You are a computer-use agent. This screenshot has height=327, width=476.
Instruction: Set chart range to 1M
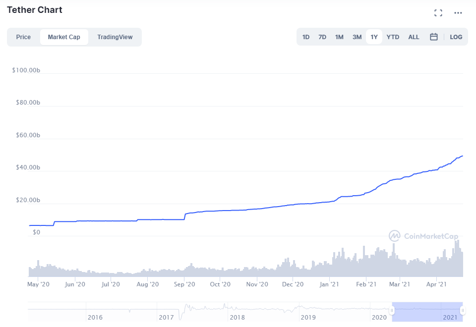click(x=339, y=37)
